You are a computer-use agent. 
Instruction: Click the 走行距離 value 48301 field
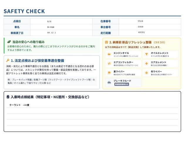(150, 33)
